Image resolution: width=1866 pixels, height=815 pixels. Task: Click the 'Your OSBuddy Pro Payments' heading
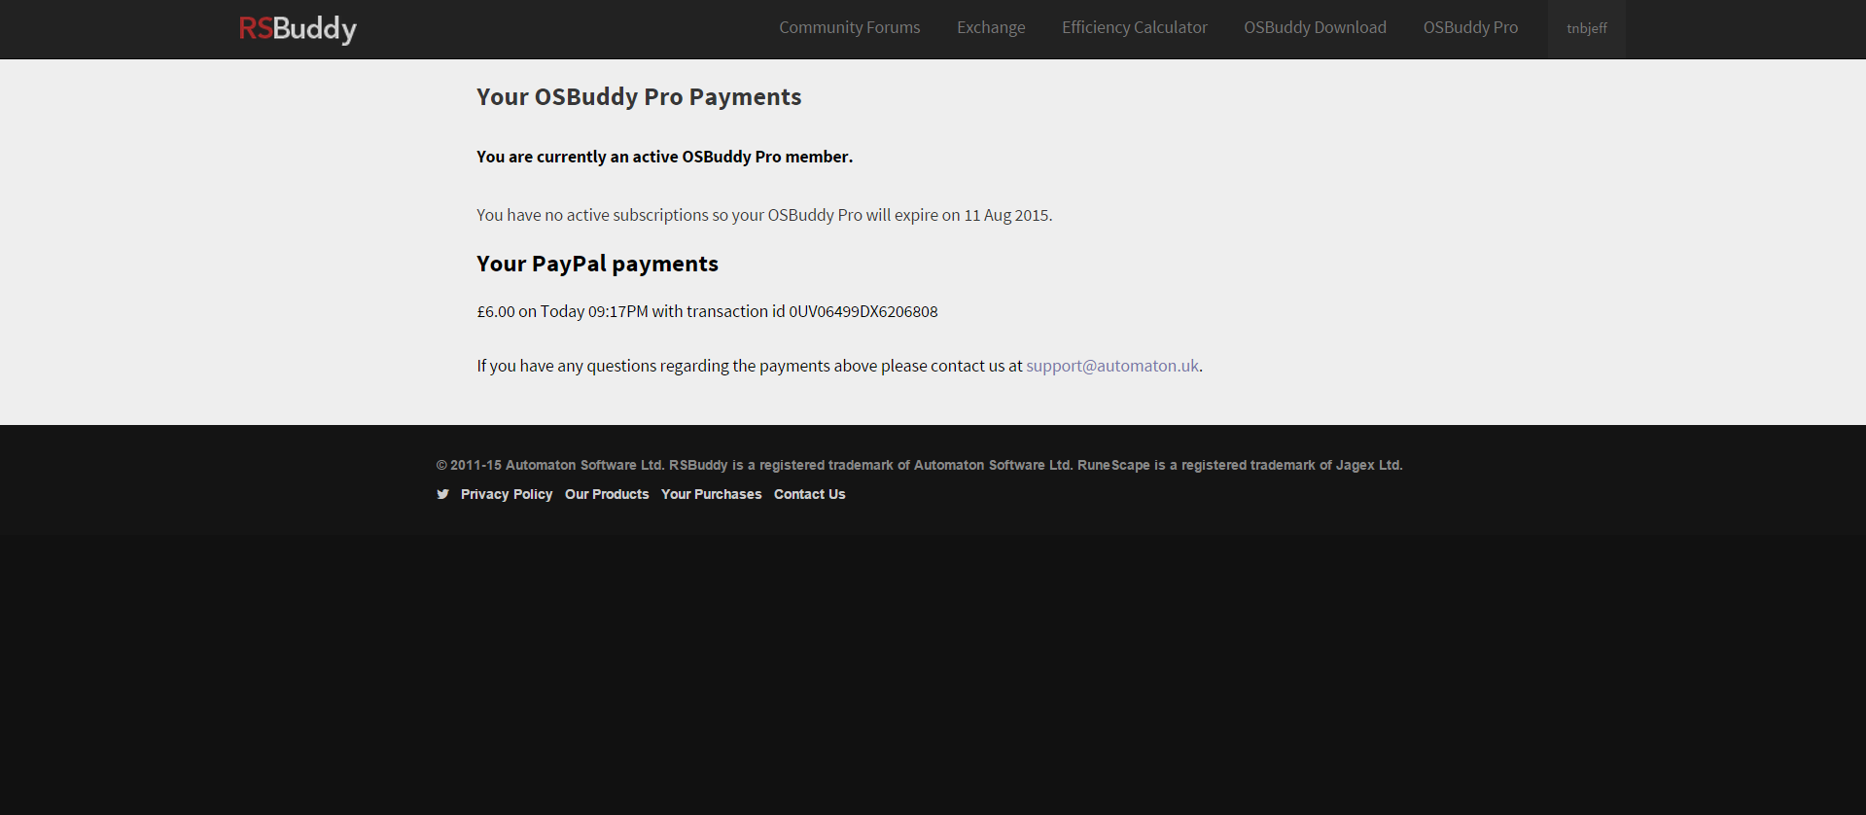[x=639, y=97]
